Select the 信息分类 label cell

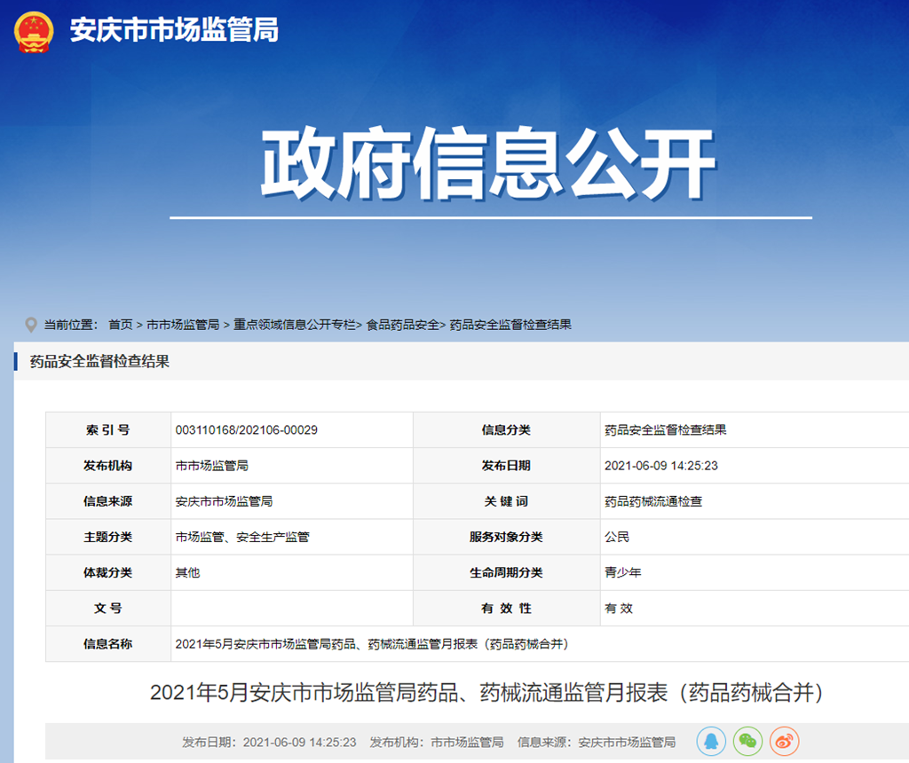[506, 430]
